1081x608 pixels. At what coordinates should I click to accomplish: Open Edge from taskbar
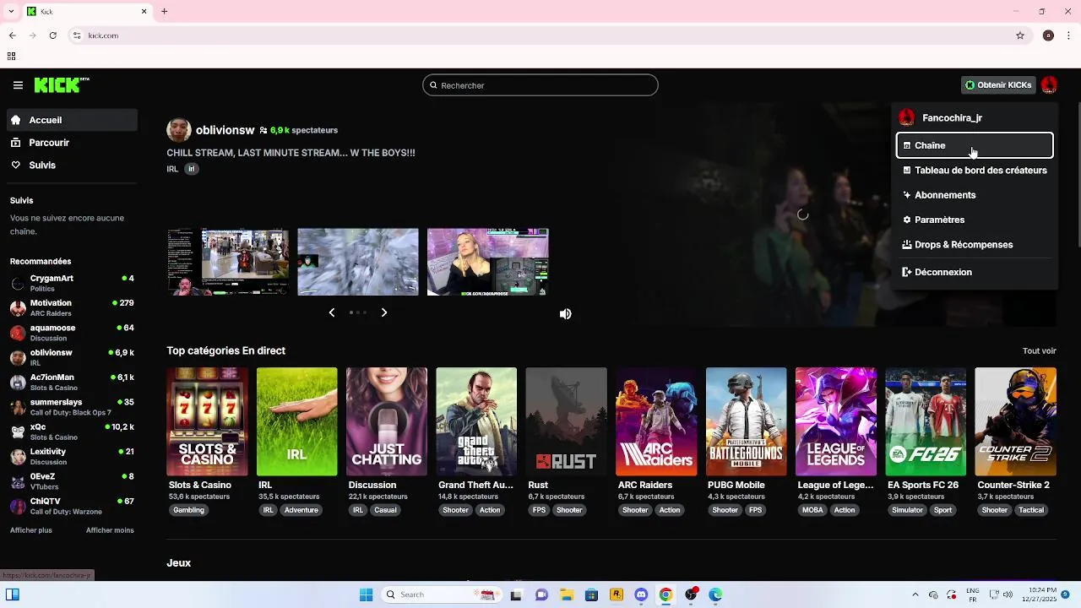[715, 594]
